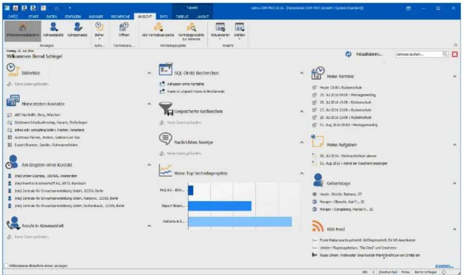462x275 pixels.
Task: Close the welcome screen with red X
Action: pos(455,54)
